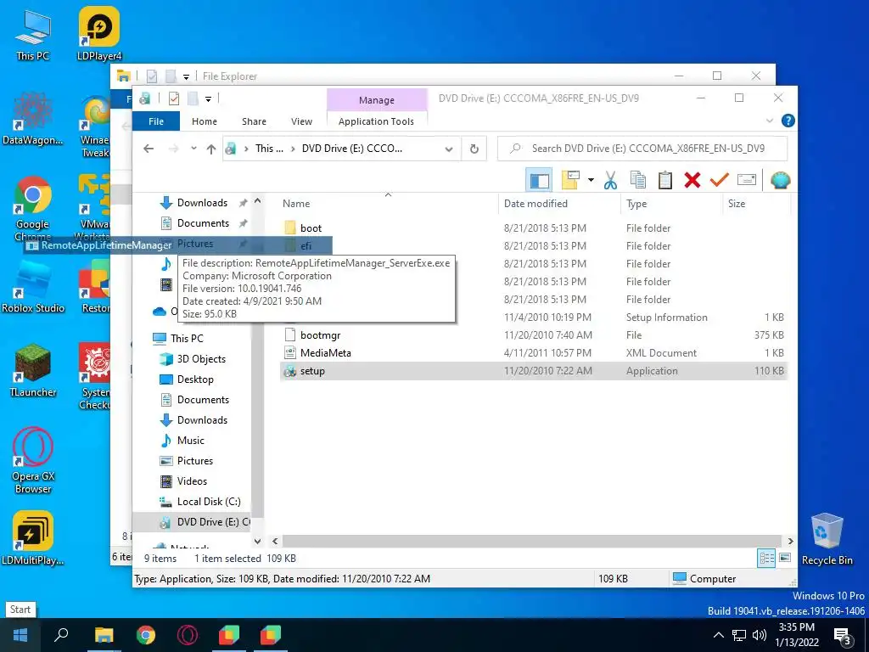Refresh the DVD Drive folder view
The height and width of the screenshot is (652, 869).
[x=474, y=149]
